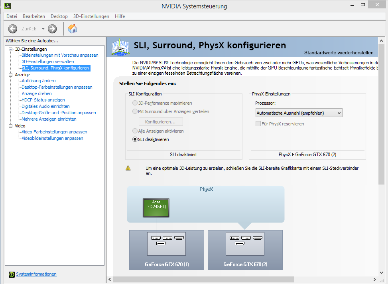Open Desktop-Farbeinstellungen anpassen
Viewport: 388px width, 284px height.
pyautogui.click(x=57, y=87)
